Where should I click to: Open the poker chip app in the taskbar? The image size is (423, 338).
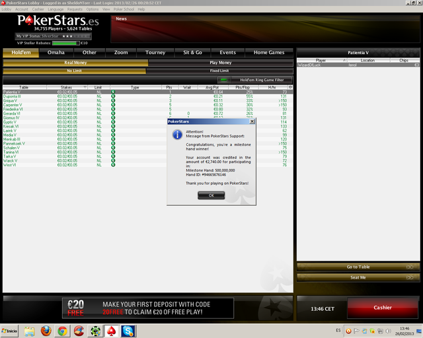(95, 331)
